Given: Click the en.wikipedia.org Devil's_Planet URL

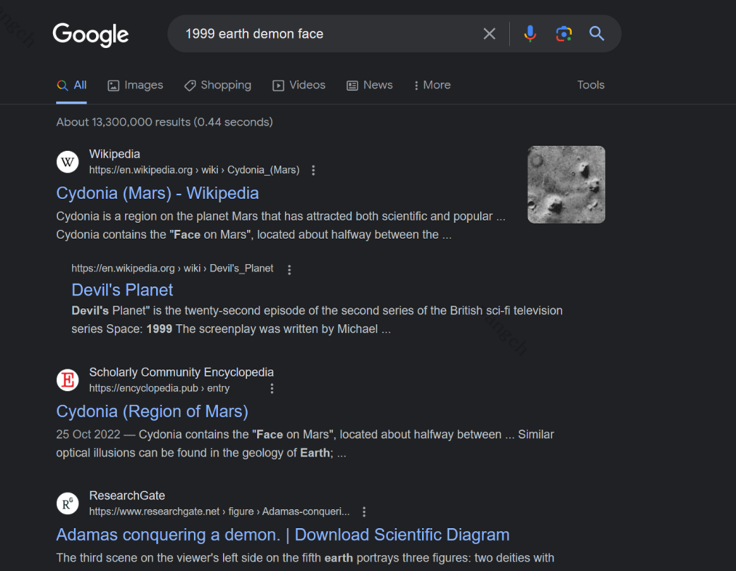Looking at the screenshot, I should pyautogui.click(x=172, y=268).
